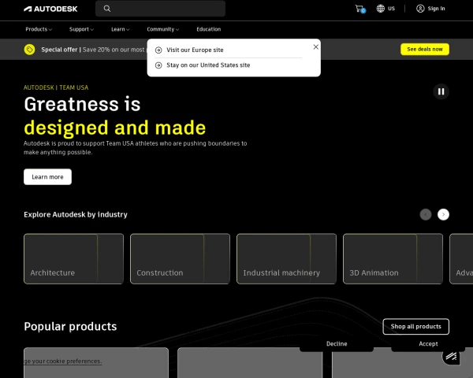Open the Education menu item
473x378 pixels.
point(208,29)
